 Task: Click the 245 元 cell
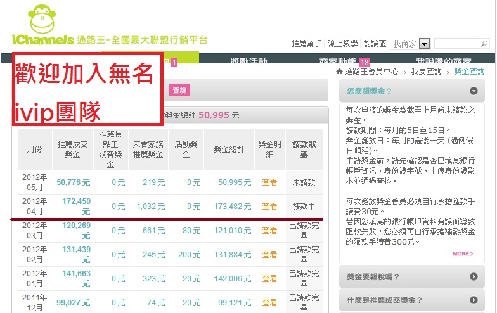(153, 255)
